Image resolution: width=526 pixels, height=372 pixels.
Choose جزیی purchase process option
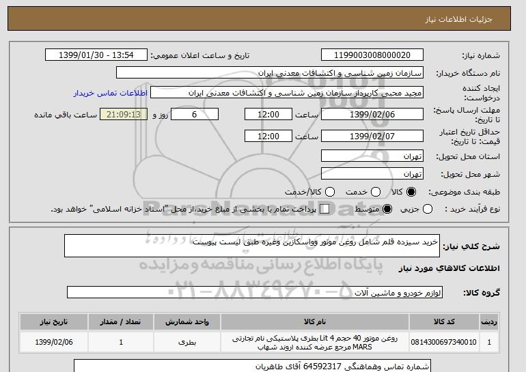click(428, 209)
